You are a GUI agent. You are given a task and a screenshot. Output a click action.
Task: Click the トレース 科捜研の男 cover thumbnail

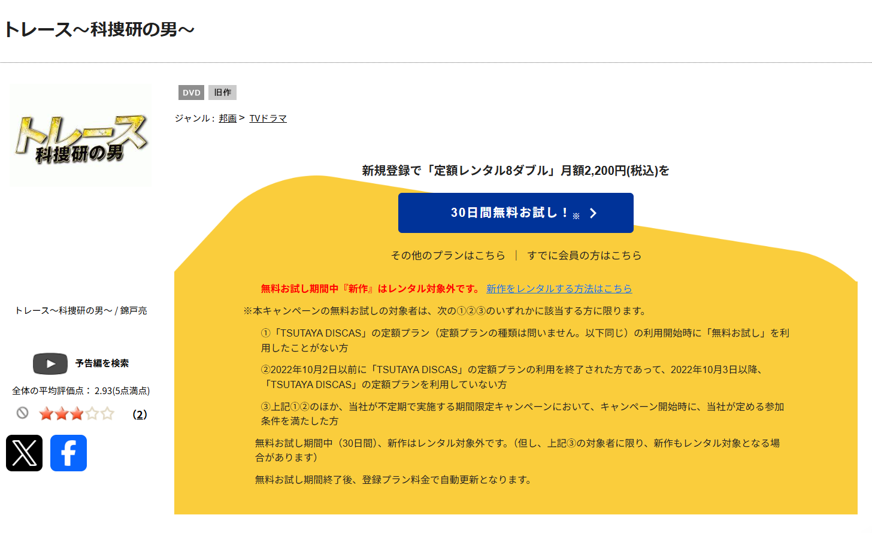pyautogui.click(x=81, y=135)
